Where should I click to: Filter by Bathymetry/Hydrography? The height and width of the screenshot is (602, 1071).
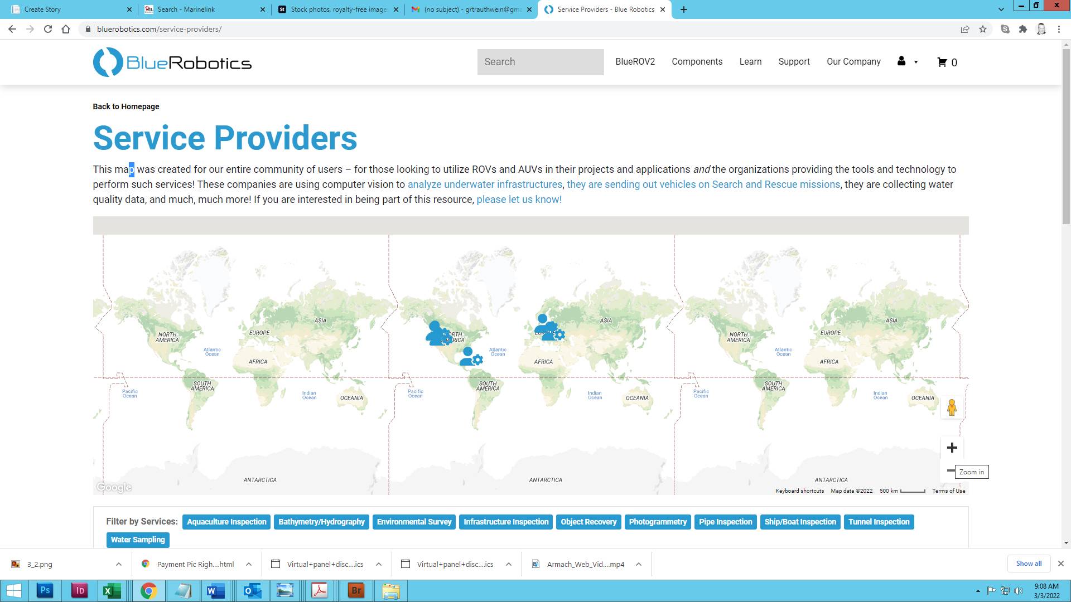click(321, 522)
